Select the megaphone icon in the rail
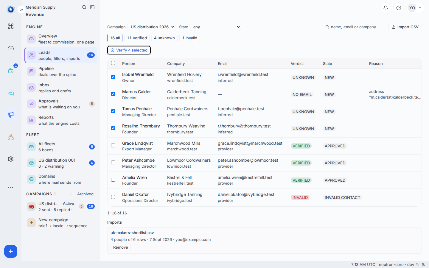 click(x=11, y=115)
